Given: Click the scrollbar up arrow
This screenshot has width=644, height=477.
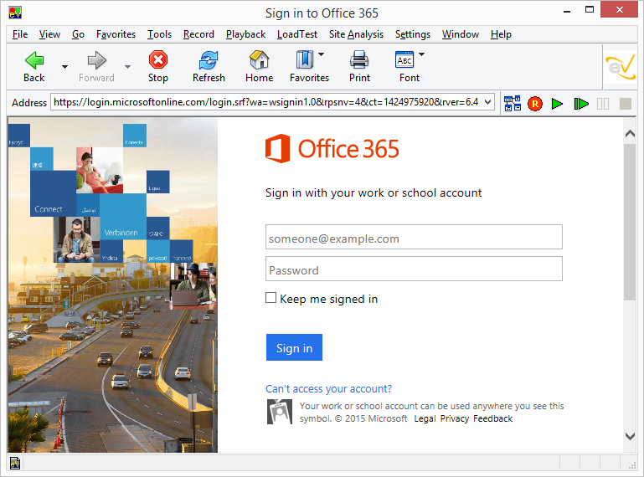Looking at the screenshot, I should click(630, 134).
